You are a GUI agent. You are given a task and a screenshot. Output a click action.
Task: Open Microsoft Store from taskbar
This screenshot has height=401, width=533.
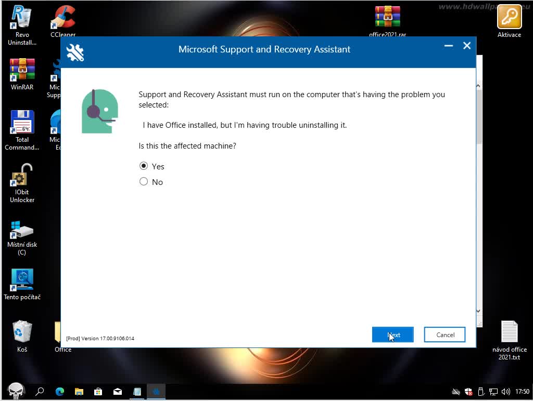pyautogui.click(x=98, y=392)
